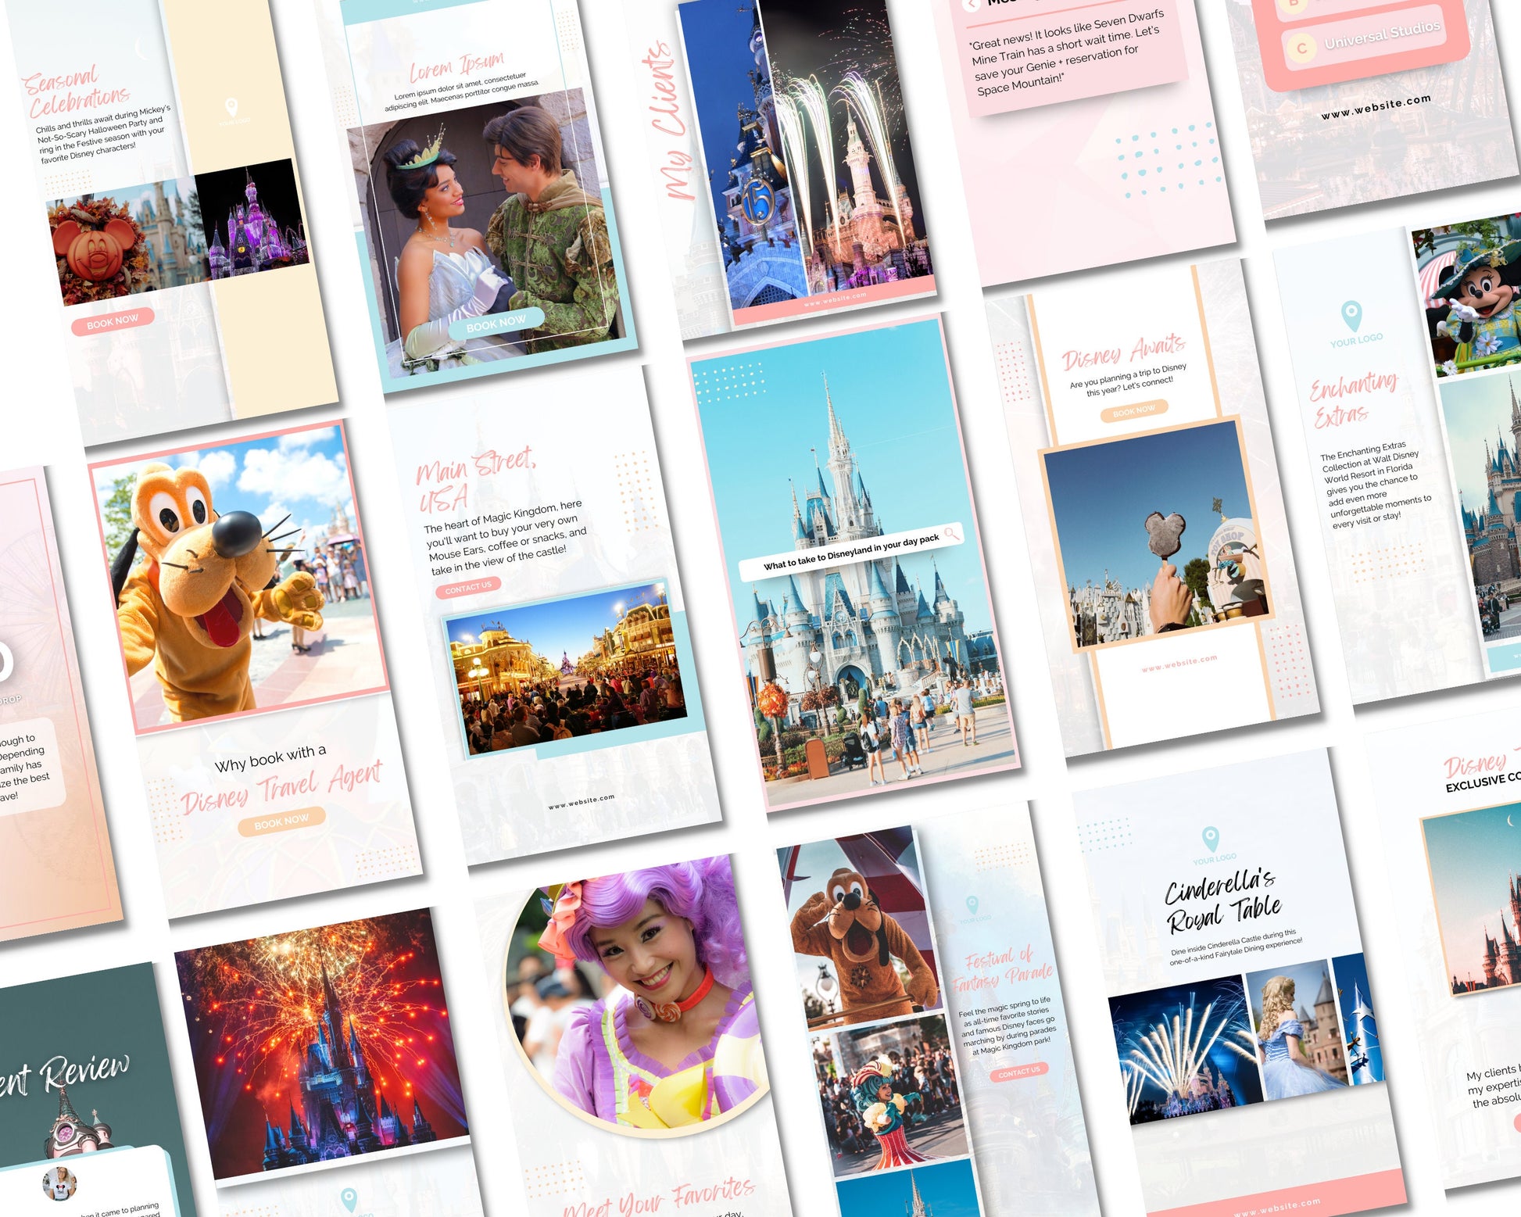Click the search magnifier icon on castle card

tap(951, 533)
